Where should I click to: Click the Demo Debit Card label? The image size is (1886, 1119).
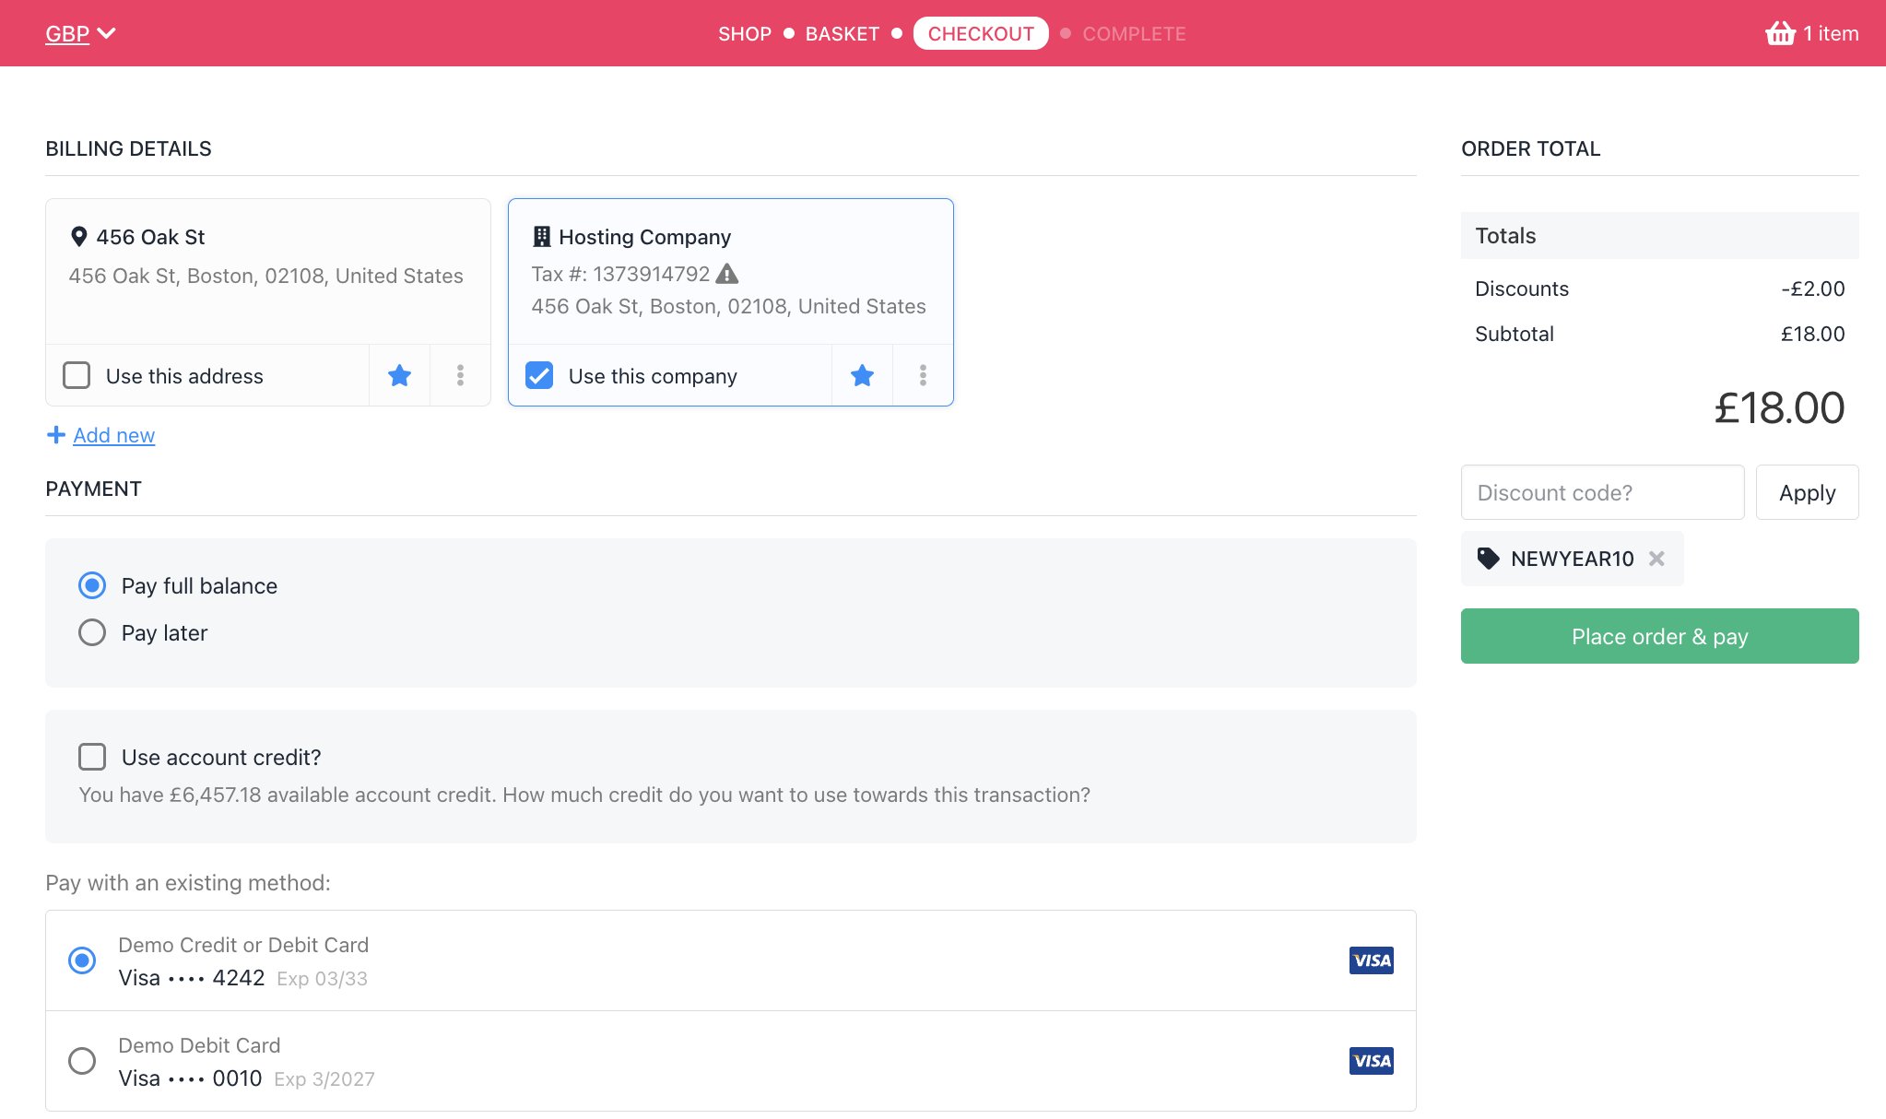point(199,1045)
